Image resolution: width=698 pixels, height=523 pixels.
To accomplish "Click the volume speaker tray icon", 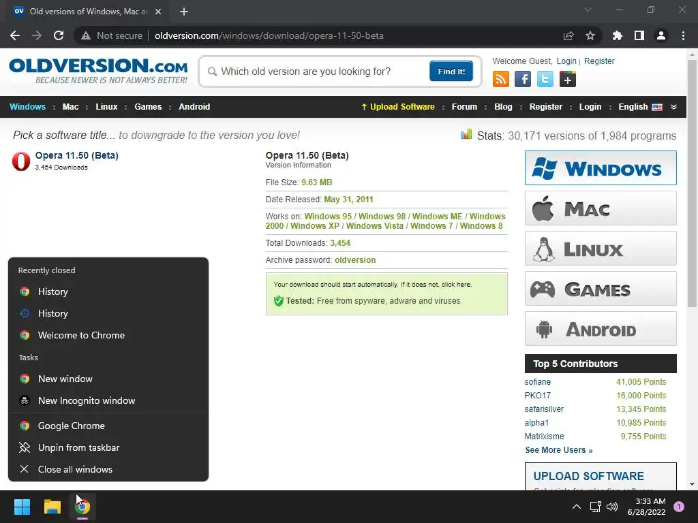I will (612, 507).
